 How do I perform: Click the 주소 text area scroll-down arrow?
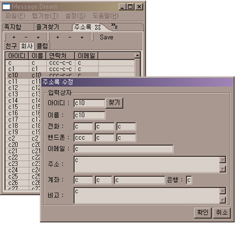click(x=222, y=169)
